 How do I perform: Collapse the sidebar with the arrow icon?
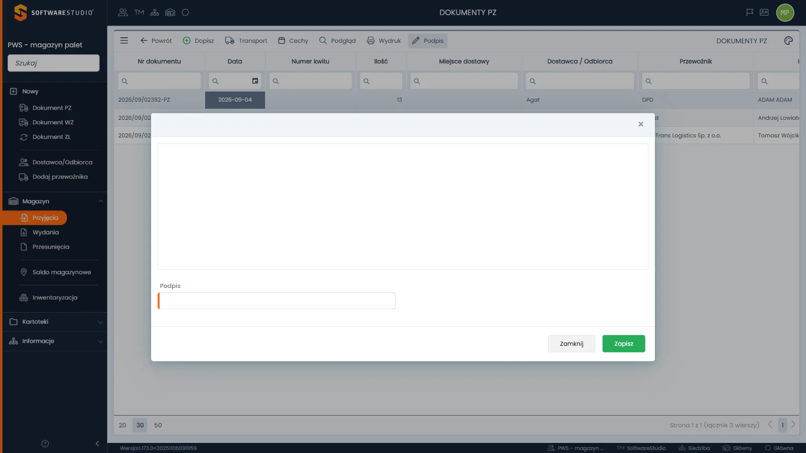(x=97, y=443)
